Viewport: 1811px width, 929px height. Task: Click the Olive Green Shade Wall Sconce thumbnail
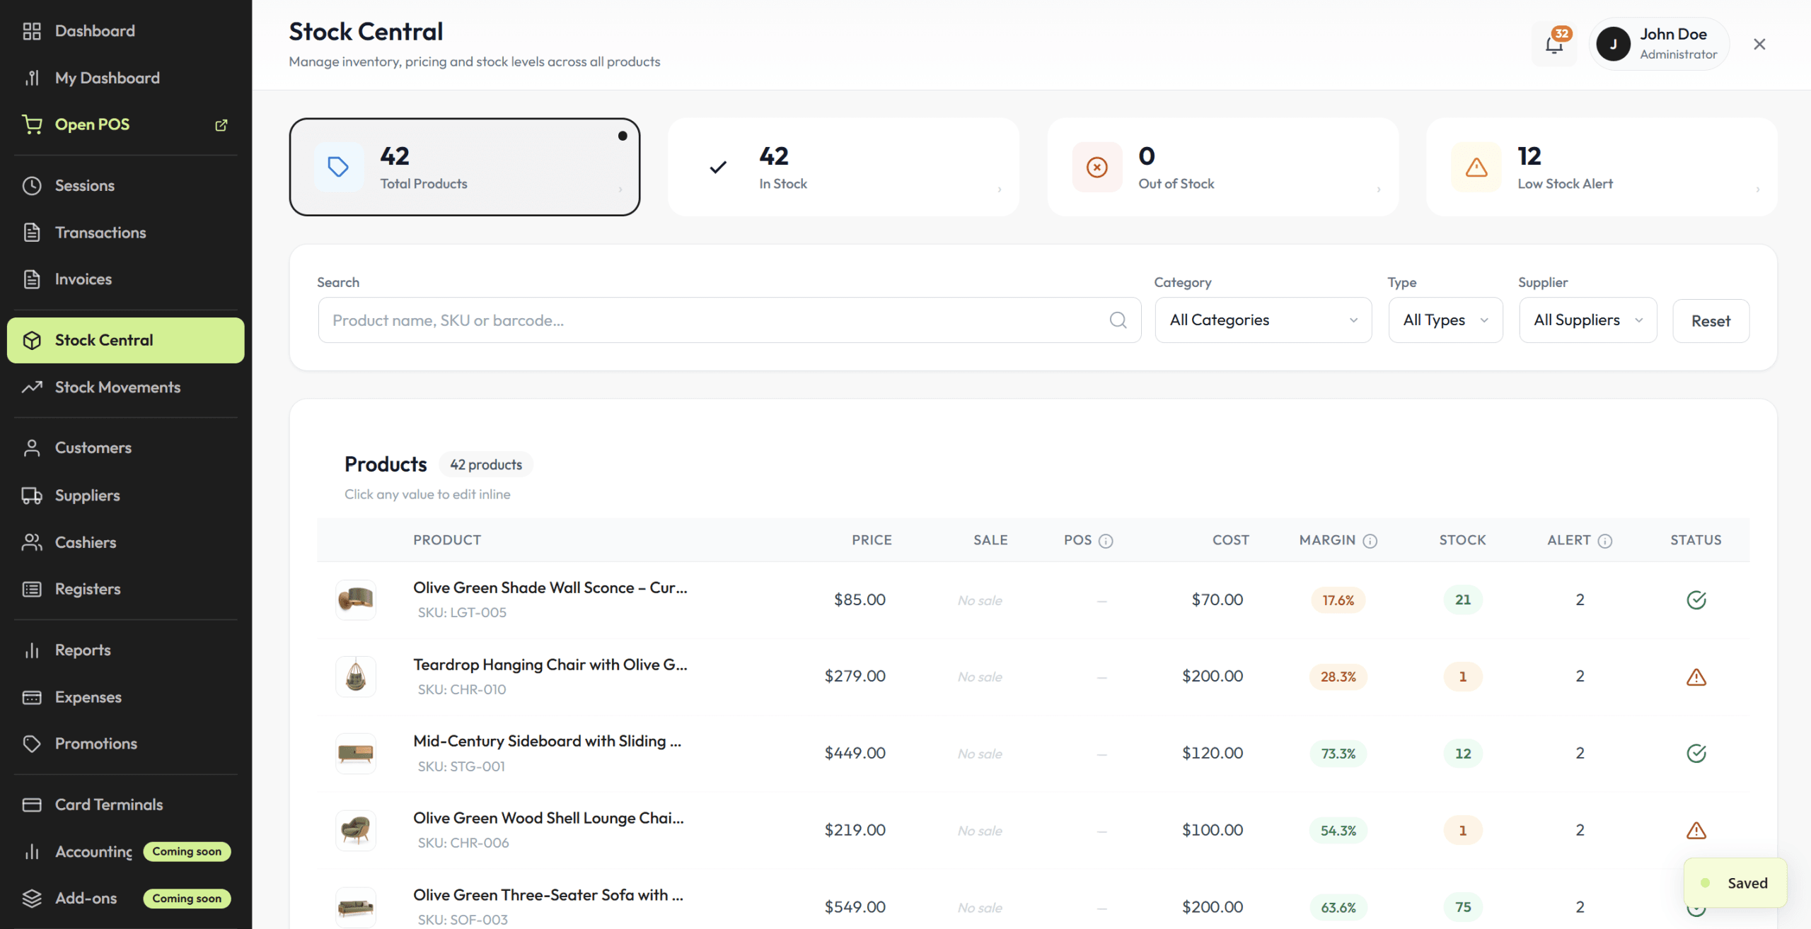coord(356,600)
